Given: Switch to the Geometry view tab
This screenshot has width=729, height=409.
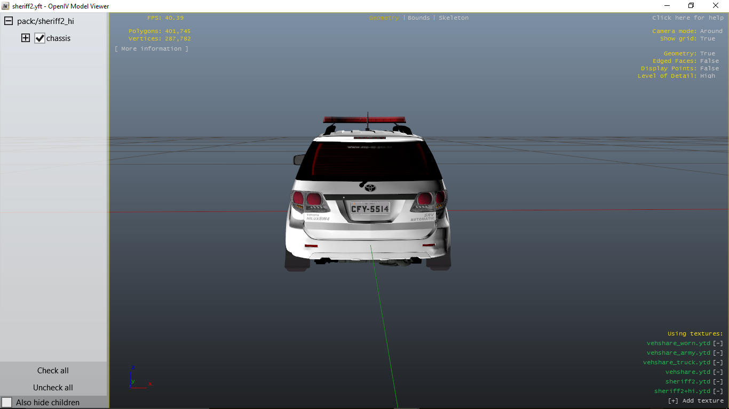Looking at the screenshot, I should coord(384,18).
